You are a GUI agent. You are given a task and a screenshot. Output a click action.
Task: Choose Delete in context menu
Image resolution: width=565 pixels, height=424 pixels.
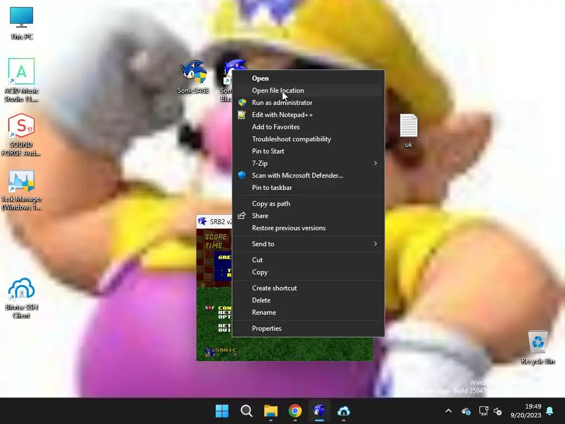[x=308, y=300]
